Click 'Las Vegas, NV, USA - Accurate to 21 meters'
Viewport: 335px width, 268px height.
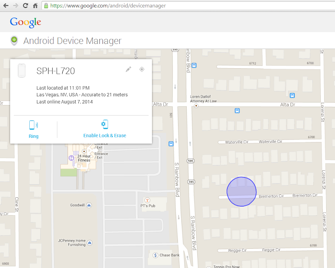point(82,95)
